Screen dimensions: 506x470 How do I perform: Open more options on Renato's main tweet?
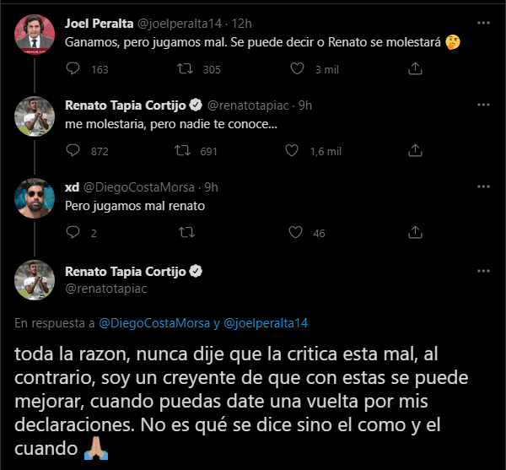click(x=483, y=271)
